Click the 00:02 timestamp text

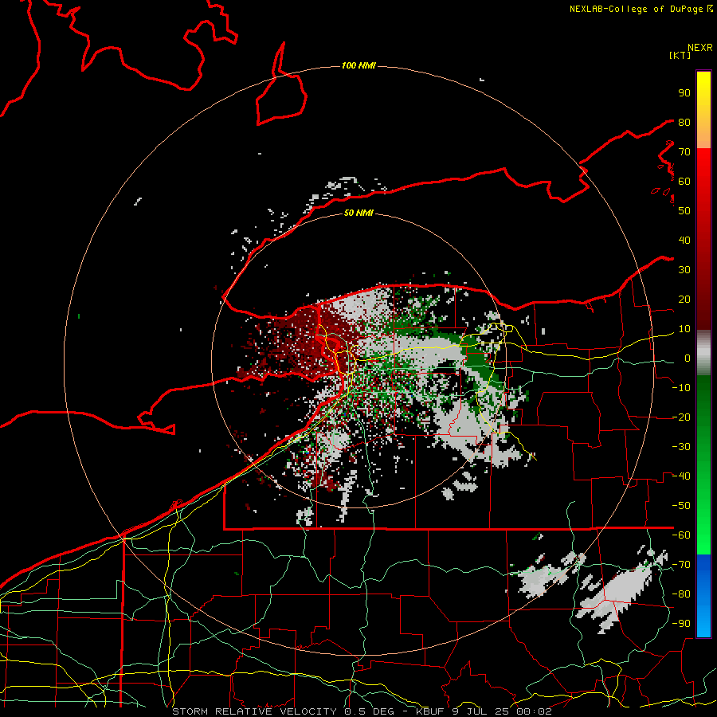coord(534,711)
